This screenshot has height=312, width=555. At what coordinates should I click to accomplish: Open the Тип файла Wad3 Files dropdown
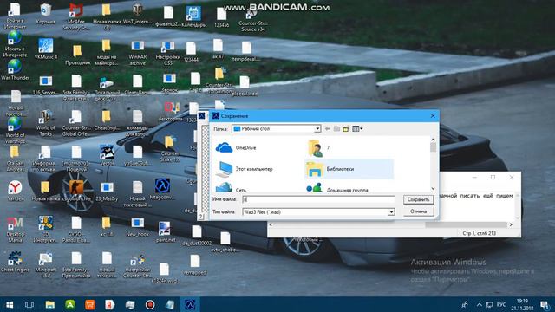point(391,211)
